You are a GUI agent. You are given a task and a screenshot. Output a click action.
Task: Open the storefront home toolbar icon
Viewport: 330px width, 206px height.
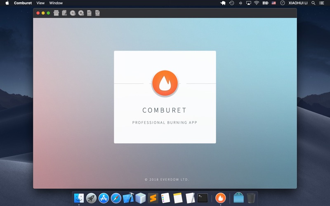(56, 13)
